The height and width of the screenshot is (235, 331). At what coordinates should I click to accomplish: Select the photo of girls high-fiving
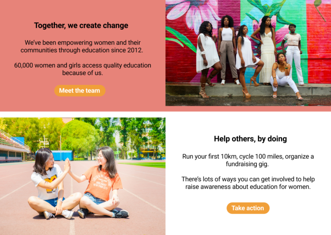[x=83, y=176]
